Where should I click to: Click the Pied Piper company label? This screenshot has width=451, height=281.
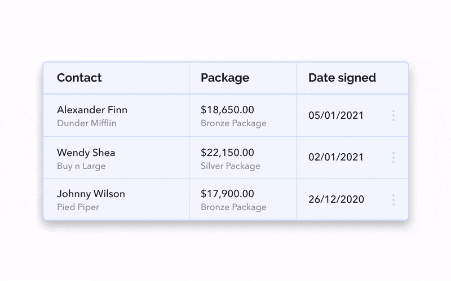pyautogui.click(x=78, y=207)
